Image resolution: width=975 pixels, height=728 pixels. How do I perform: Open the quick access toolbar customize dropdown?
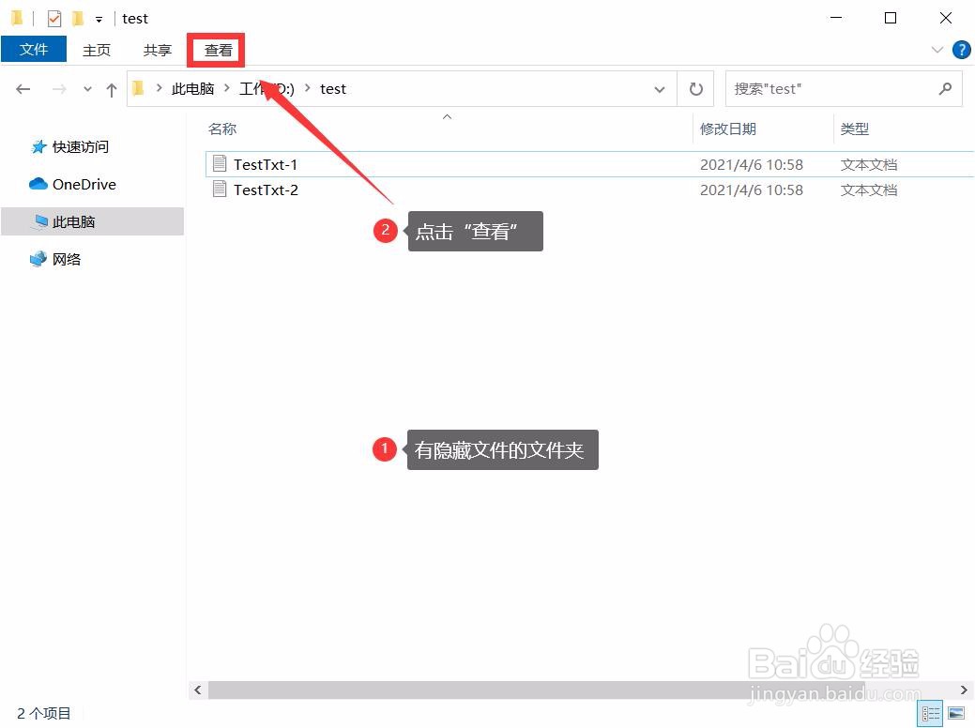point(98,18)
